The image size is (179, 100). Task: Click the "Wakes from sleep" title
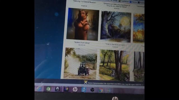tap(82, 43)
